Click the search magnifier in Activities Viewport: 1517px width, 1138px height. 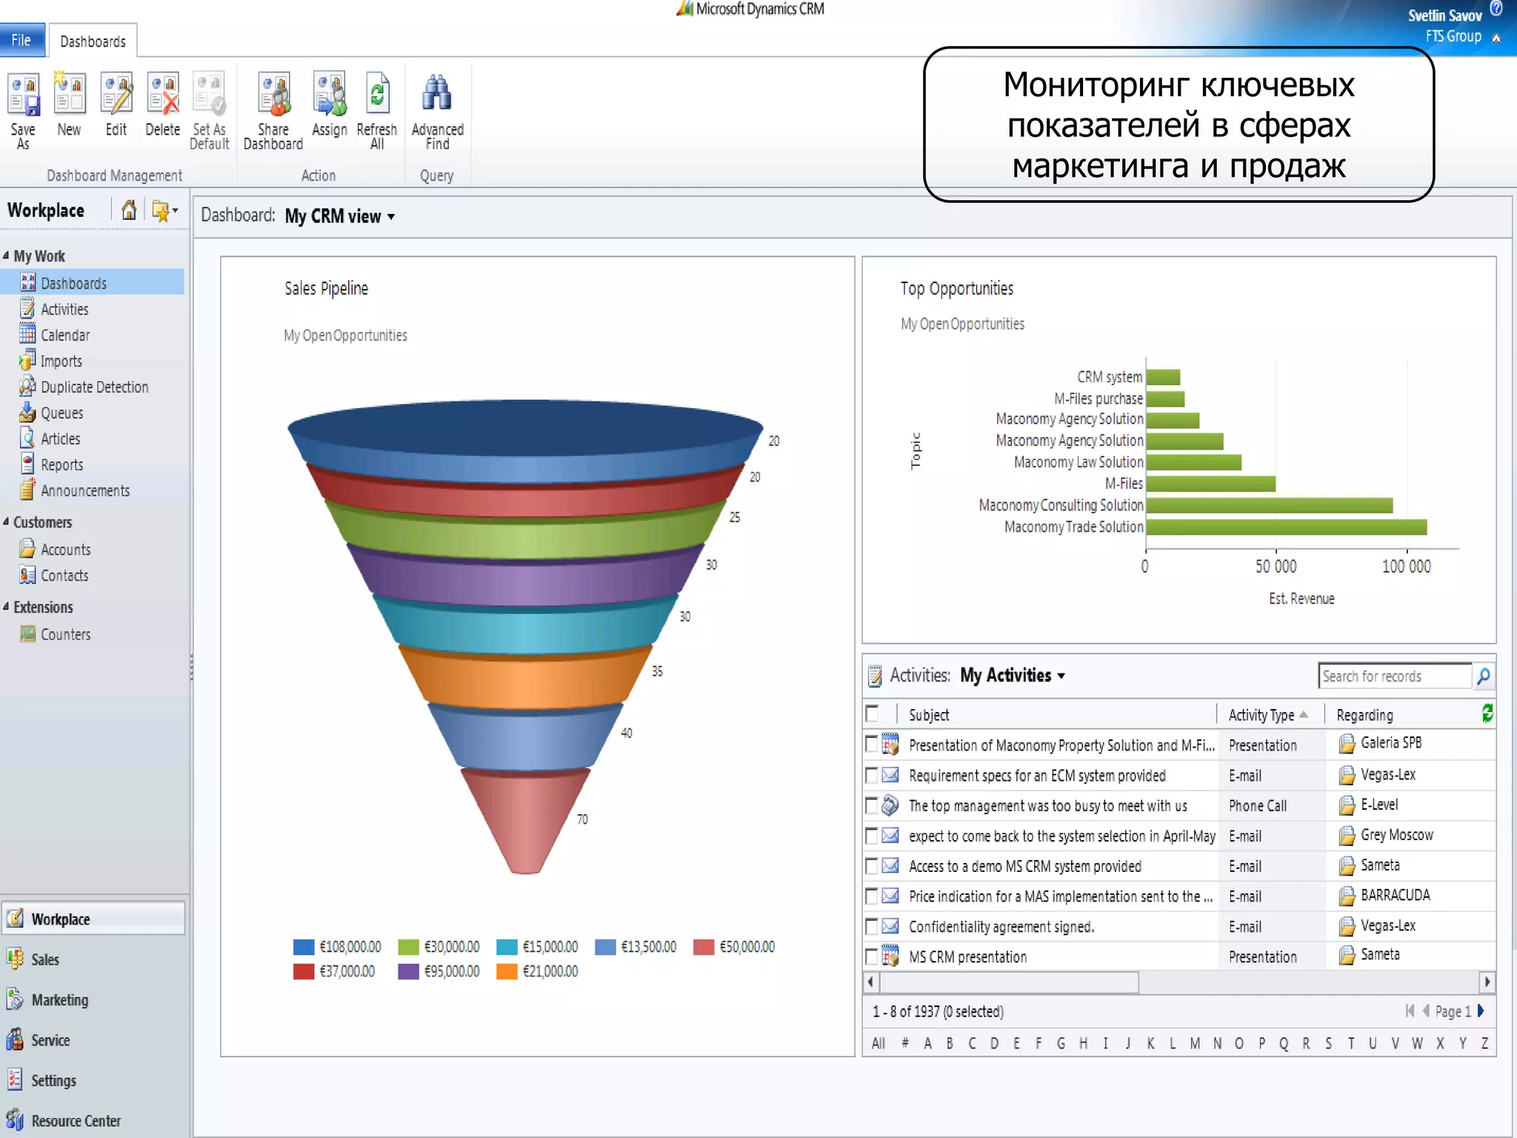(1484, 676)
